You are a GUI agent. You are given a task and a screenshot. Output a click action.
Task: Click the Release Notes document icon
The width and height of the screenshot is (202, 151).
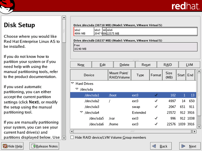[33, 146]
